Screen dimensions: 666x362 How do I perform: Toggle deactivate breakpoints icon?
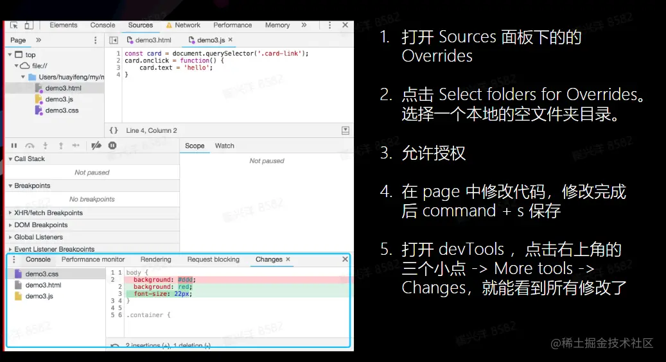tap(96, 146)
